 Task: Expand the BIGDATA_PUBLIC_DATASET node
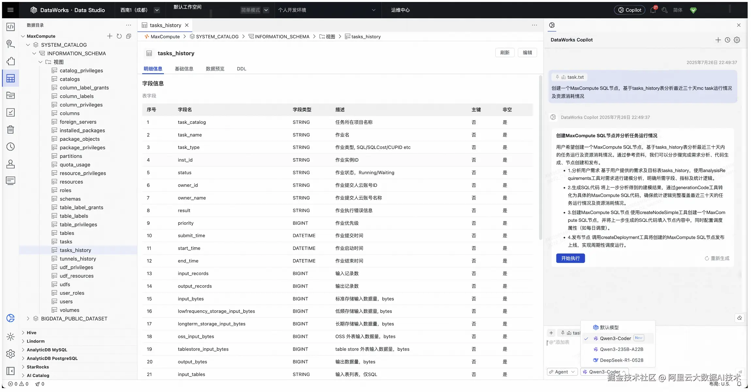28,318
